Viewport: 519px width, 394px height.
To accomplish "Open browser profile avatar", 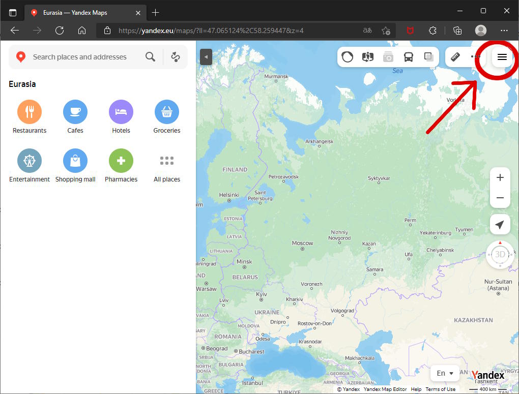I will point(481,31).
